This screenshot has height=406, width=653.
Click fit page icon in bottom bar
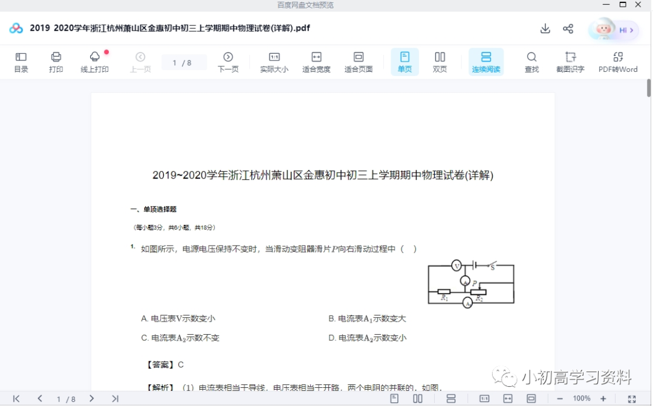coord(531,399)
